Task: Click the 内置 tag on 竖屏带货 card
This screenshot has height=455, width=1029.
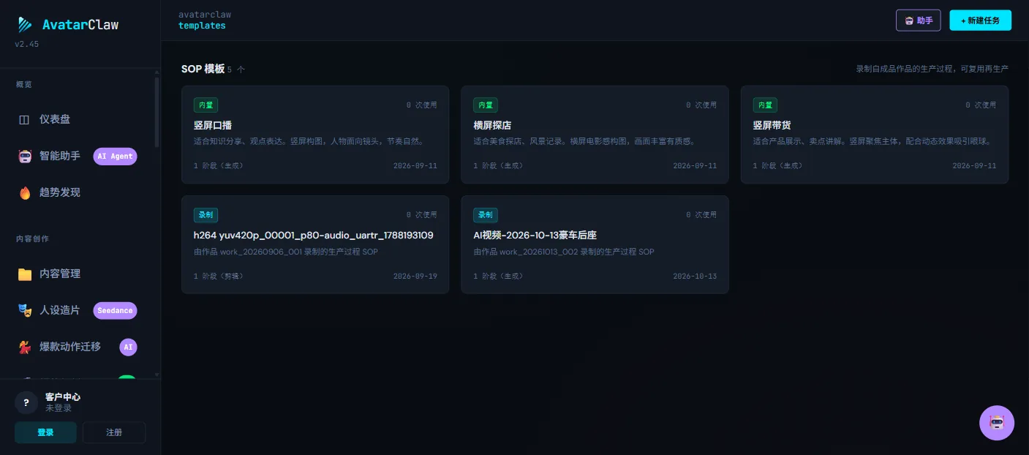Action: (x=765, y=105)
